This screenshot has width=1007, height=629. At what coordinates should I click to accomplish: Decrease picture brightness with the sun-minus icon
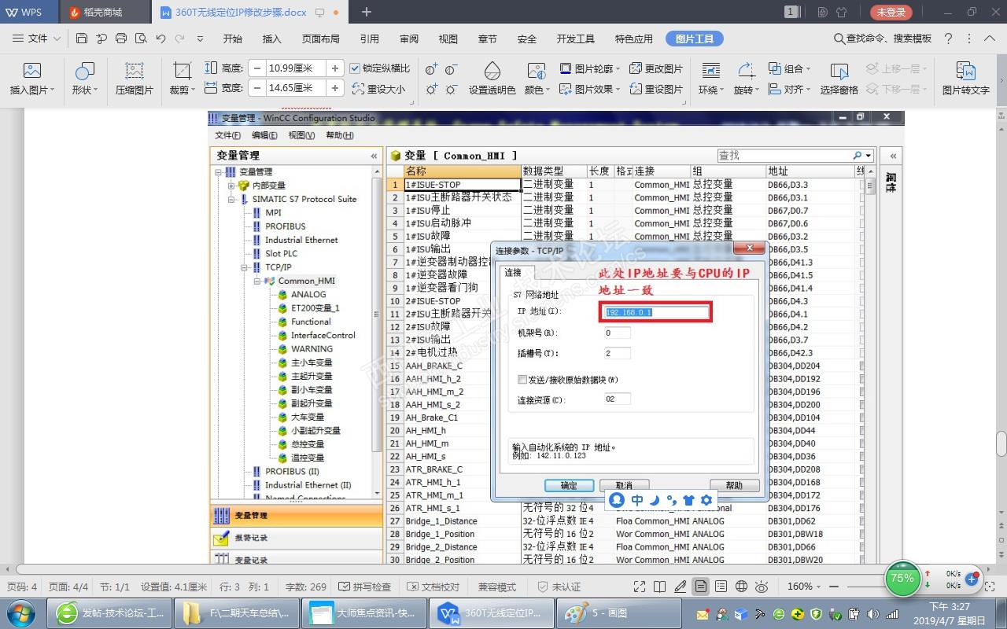[x=452, y=90]
